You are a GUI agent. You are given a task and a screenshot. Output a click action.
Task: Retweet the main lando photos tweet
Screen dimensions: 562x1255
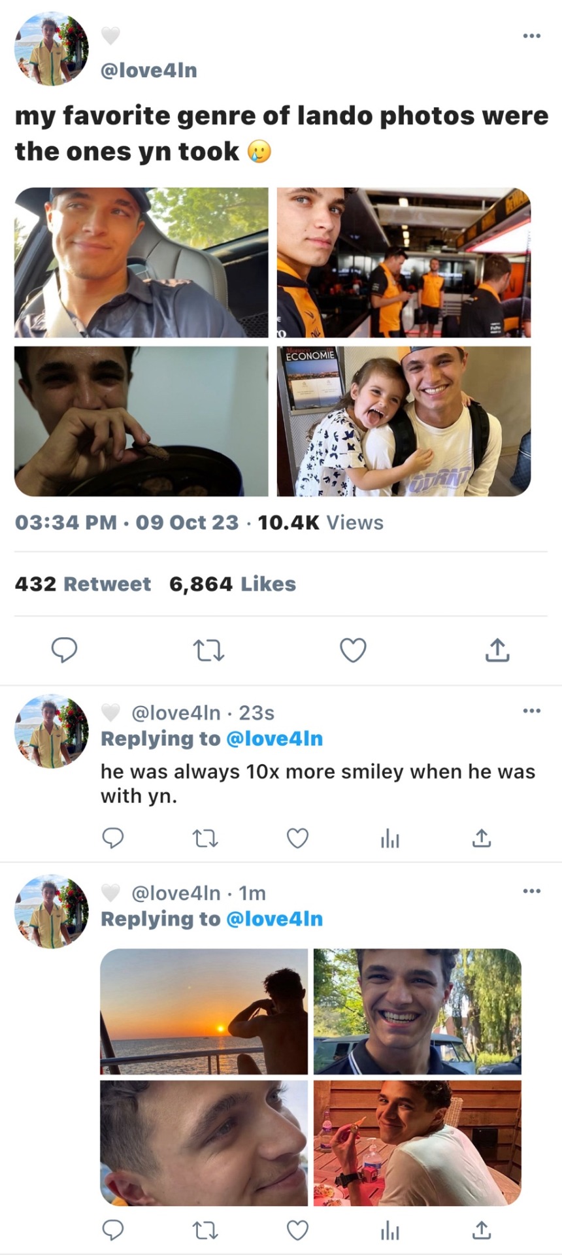(x=209, y=650)
